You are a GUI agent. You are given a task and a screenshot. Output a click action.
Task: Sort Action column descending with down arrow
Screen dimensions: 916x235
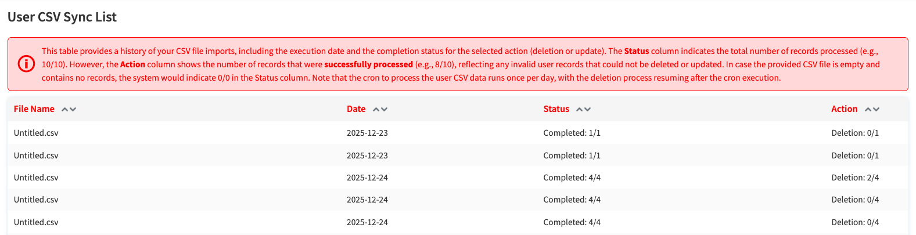coord(876,109)
